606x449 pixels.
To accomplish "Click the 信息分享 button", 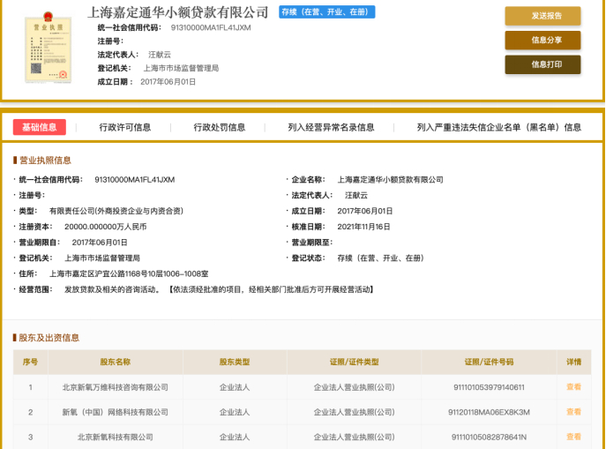I will pos(542,41).
